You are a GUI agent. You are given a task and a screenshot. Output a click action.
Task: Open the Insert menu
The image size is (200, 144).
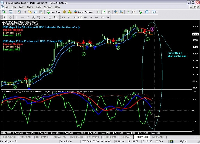pyautogui.click(x=21, y=7)
